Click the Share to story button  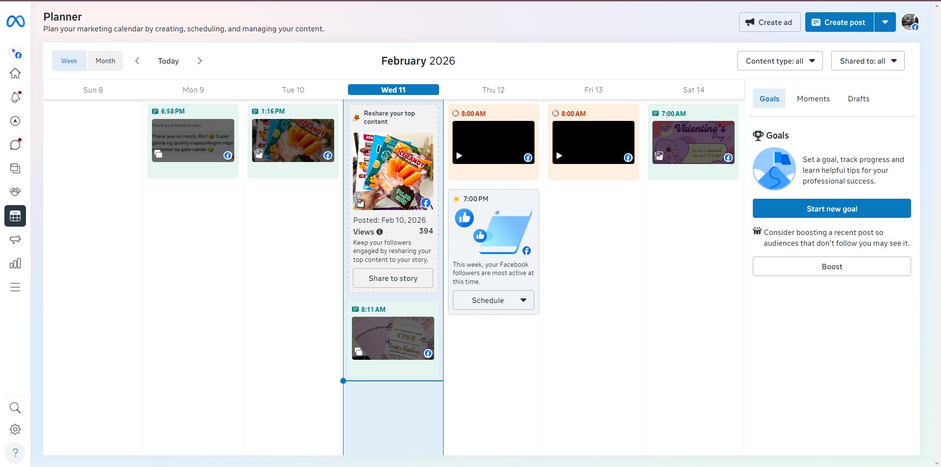(x=393, y=278)
